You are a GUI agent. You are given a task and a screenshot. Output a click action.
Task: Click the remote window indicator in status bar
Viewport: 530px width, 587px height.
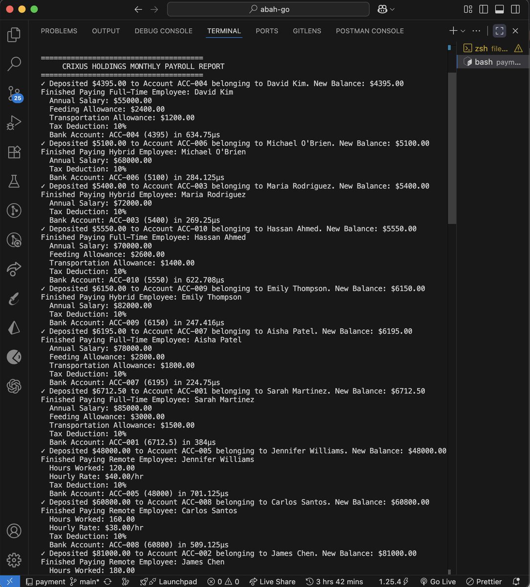click(10, 582)
